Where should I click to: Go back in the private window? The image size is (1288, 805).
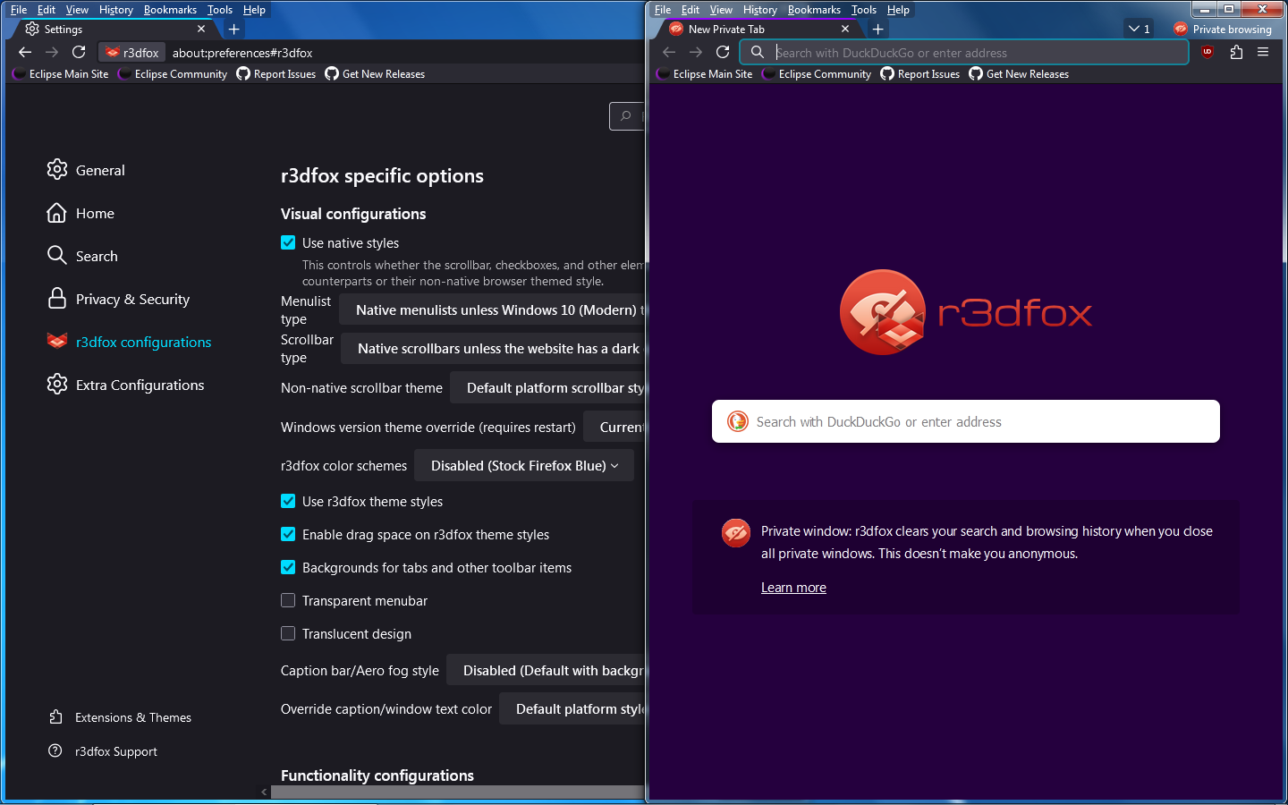click(x=669, y=53)
